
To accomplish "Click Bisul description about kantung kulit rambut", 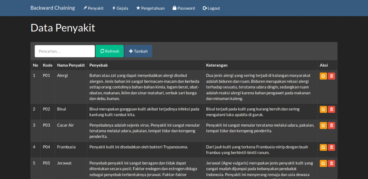I will pyautogui.click(x=144, y=112).
